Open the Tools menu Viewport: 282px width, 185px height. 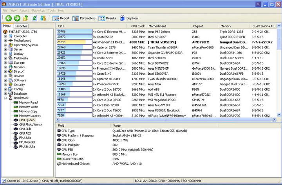[51, 11]
